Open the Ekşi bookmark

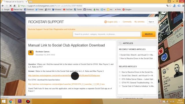(96, 10)
